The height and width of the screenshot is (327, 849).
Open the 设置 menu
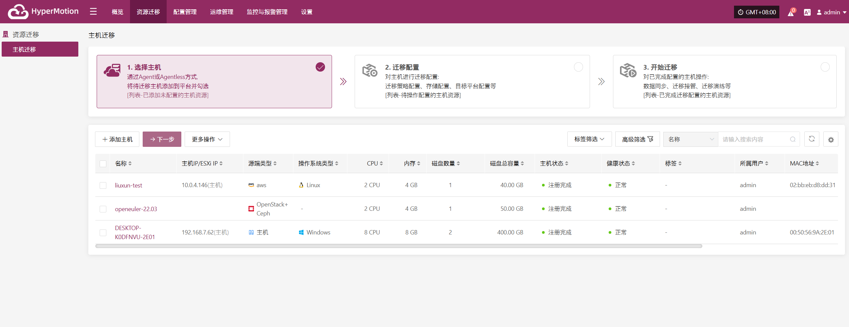(x=307, y=12)
